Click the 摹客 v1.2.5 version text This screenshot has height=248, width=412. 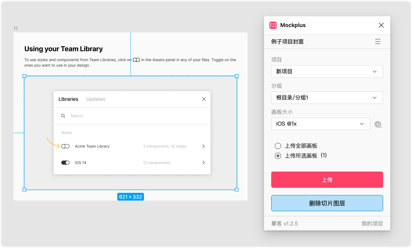285,224
